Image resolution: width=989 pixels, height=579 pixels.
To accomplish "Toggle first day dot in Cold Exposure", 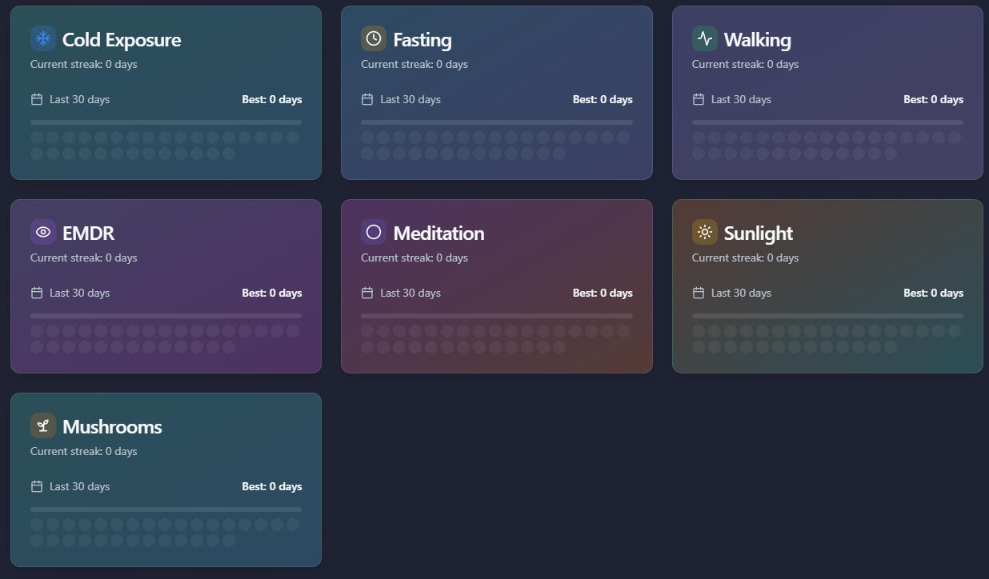I will (37, 138).
